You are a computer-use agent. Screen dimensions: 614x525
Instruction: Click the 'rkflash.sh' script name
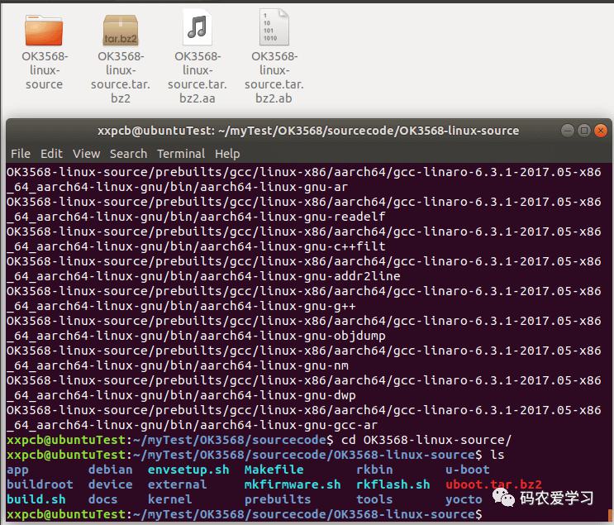(393, 484)
